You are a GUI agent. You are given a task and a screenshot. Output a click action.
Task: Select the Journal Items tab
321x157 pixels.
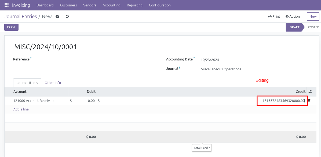click(27, 83)
